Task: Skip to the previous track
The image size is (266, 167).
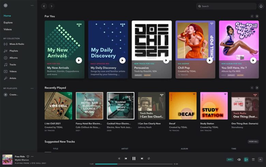Action: (126, 158)
